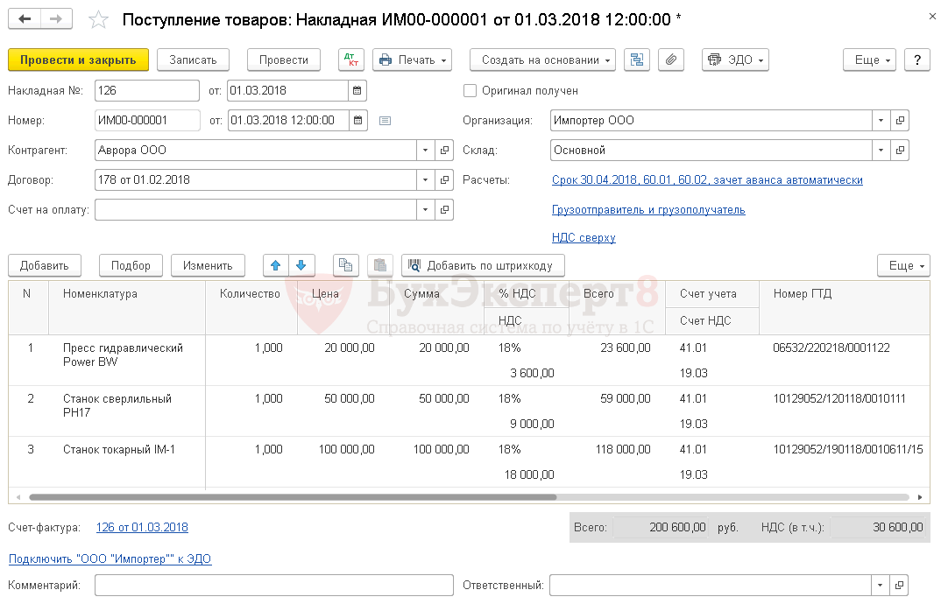Expand Контрагент dropdown list
Screen dimensions: 941x604
425,151
